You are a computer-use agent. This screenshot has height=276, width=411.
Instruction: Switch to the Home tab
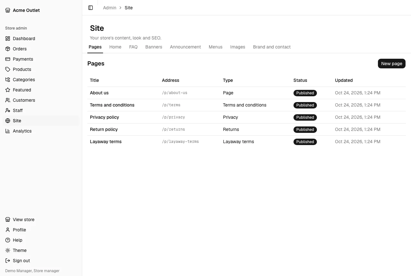pos(115,47)
